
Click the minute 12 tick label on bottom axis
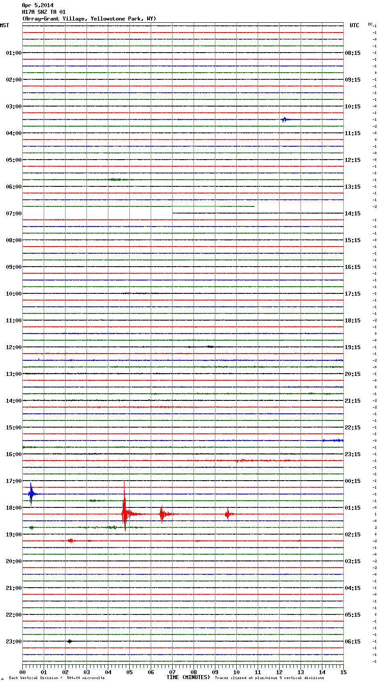point(279,672)
